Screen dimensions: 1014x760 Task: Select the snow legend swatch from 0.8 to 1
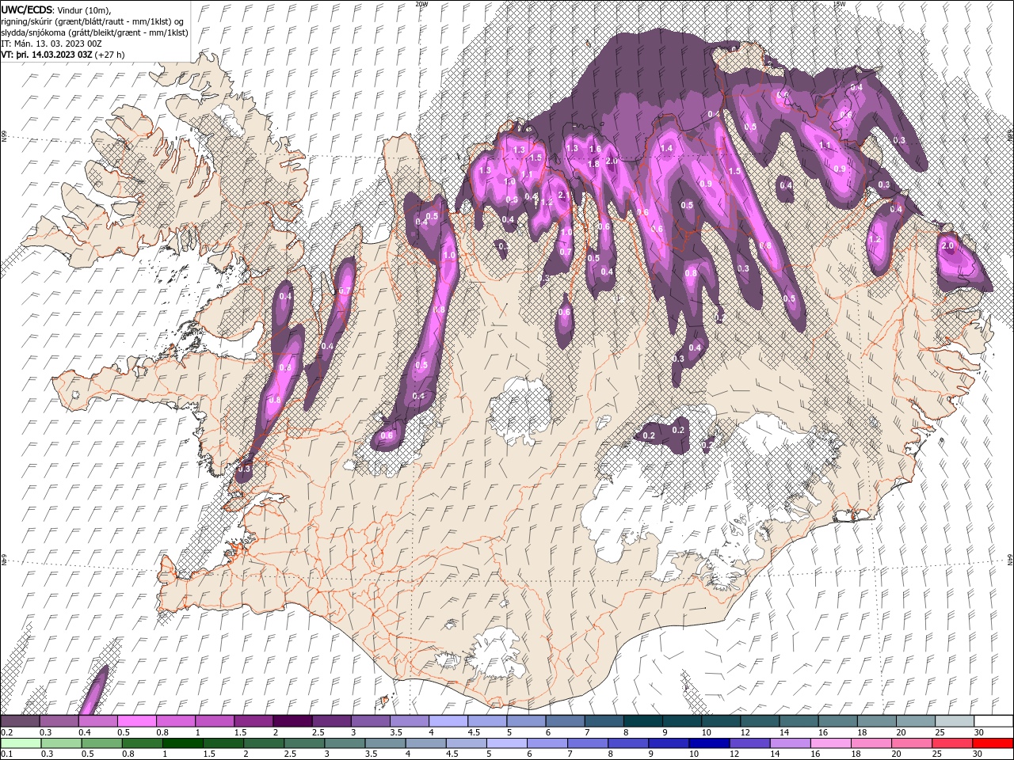coord(176,721)
